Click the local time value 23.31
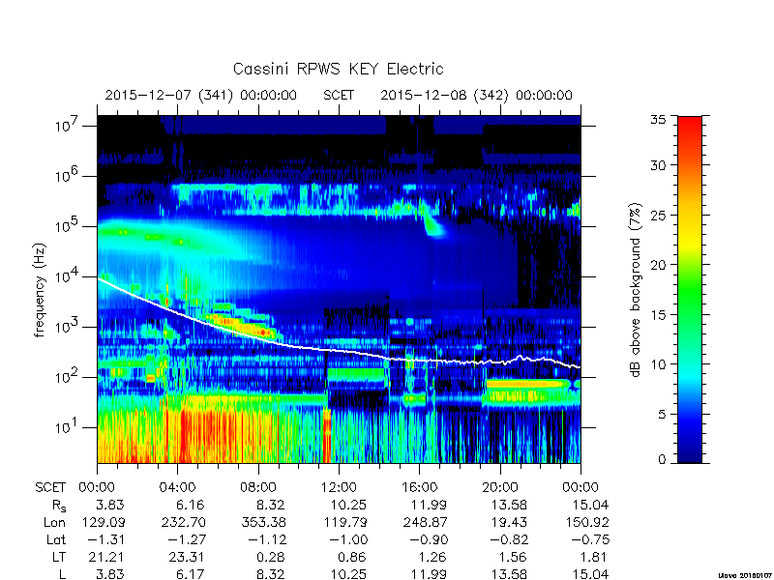Viewport: 774px width, 580px height. (187, 557)
